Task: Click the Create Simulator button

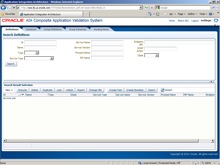Action: [135, 90]
